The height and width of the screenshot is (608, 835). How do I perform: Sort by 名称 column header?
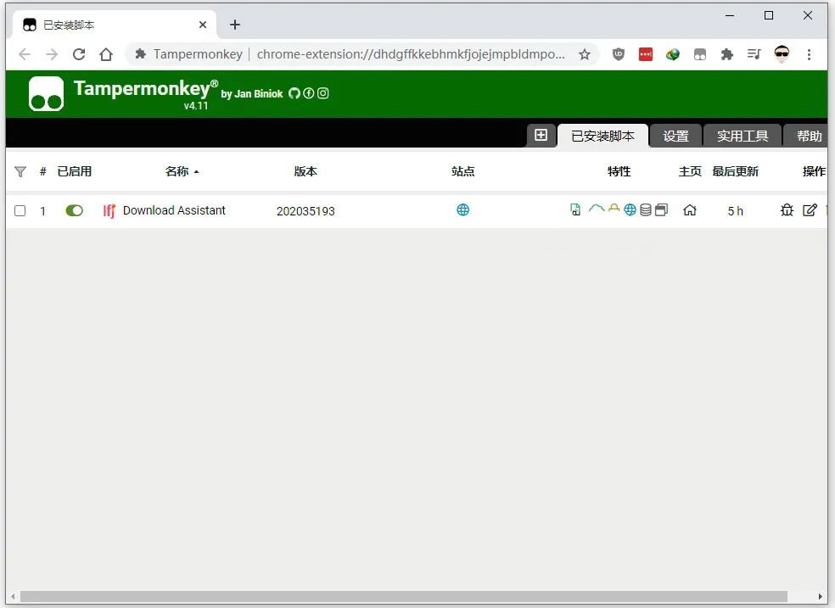point(181,171)
